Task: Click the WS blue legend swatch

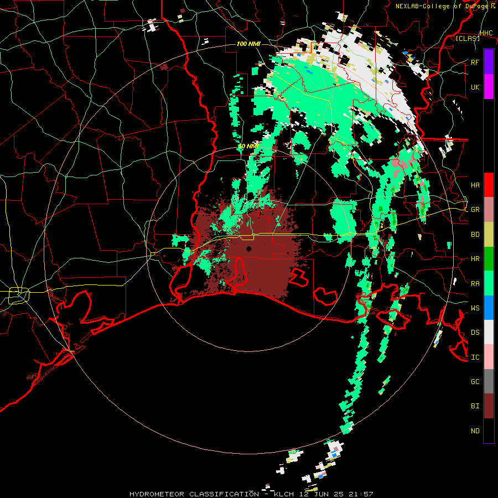Action: pos(489,308)
